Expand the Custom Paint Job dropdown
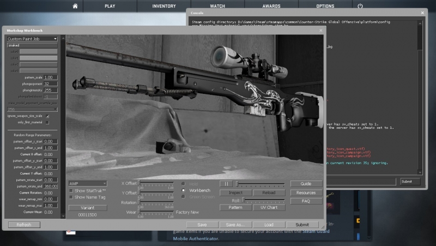 point(32,39)
